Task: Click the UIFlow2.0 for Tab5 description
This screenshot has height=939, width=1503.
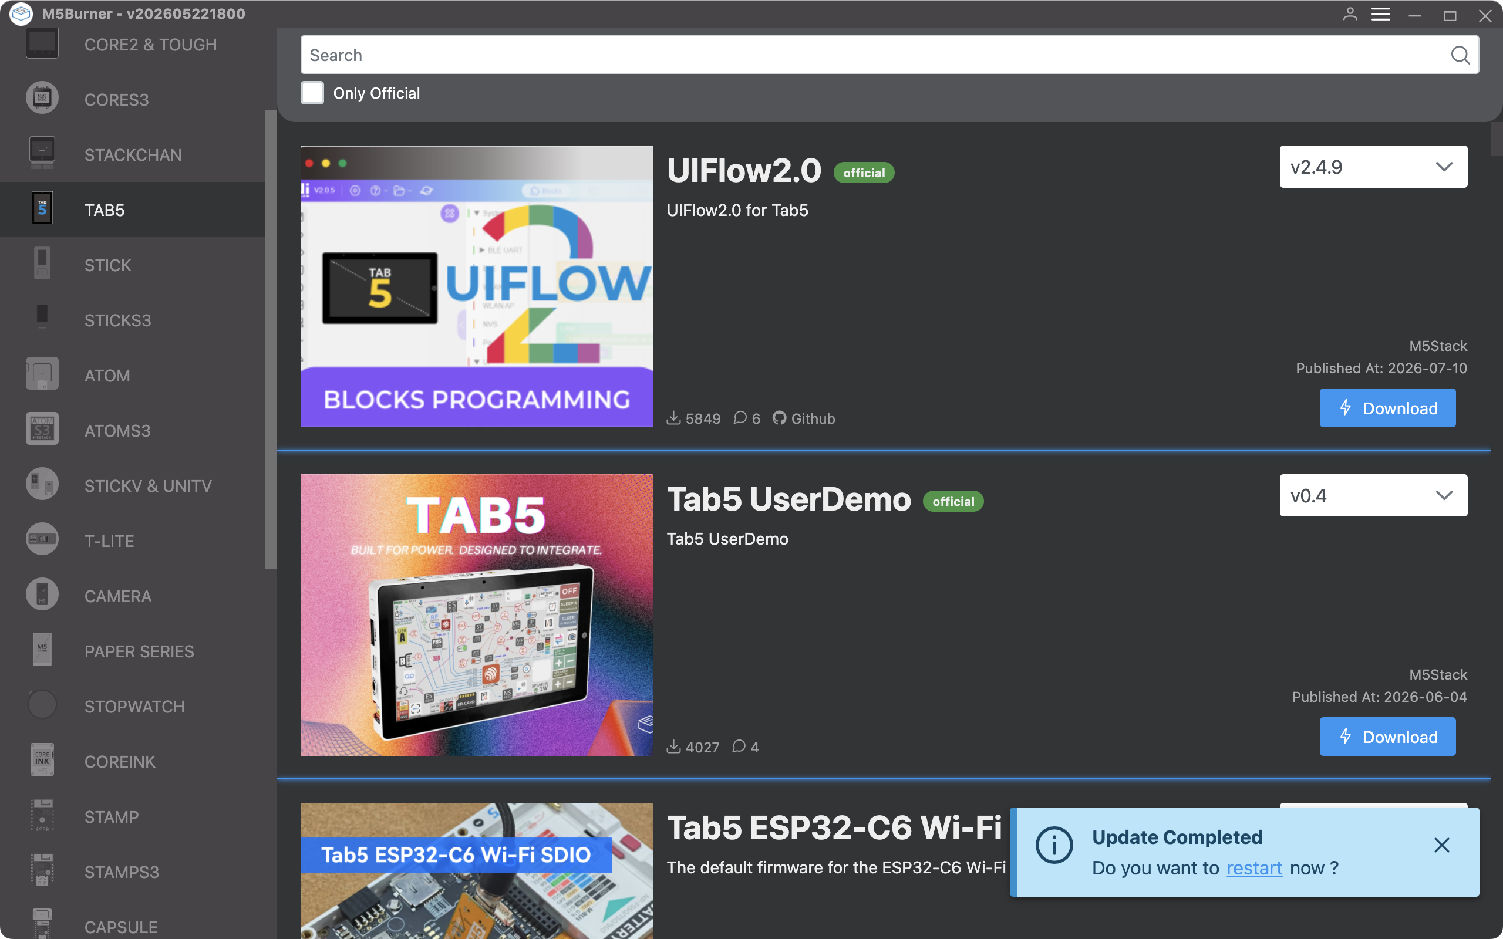Action: [737, 211]
